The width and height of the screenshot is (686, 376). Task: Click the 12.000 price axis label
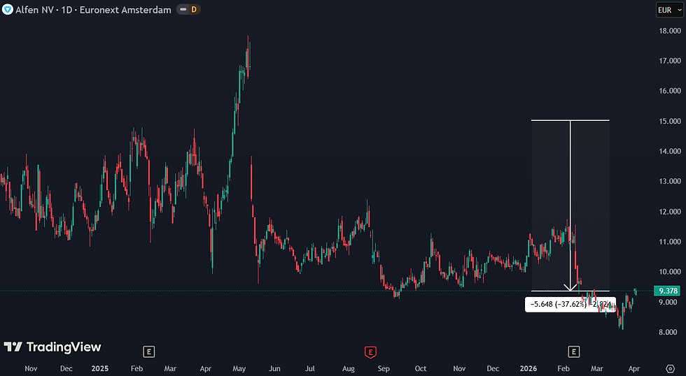coord(670,212)
